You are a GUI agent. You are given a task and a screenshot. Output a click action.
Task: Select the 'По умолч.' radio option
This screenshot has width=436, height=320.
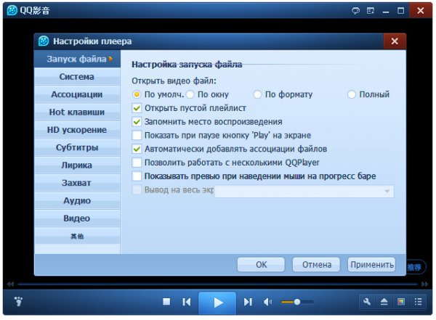137,94
